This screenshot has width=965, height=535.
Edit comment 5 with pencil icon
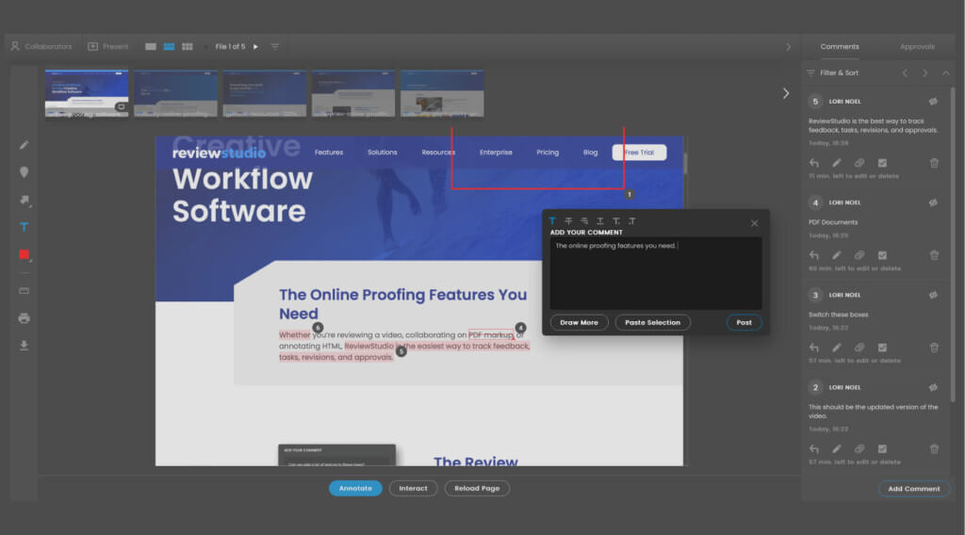(x=837, y=163)
